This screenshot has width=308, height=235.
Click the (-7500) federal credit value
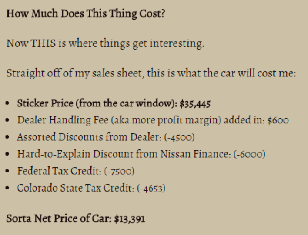(x=119, y=171)
